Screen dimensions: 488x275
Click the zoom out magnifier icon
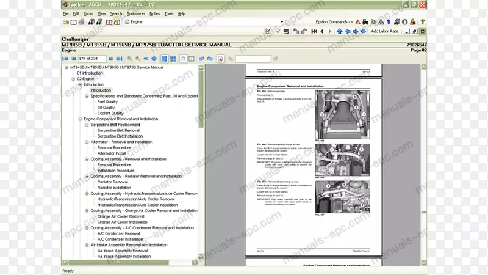point(138,59)
